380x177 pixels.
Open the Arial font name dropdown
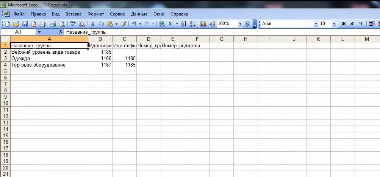(316, 24)
